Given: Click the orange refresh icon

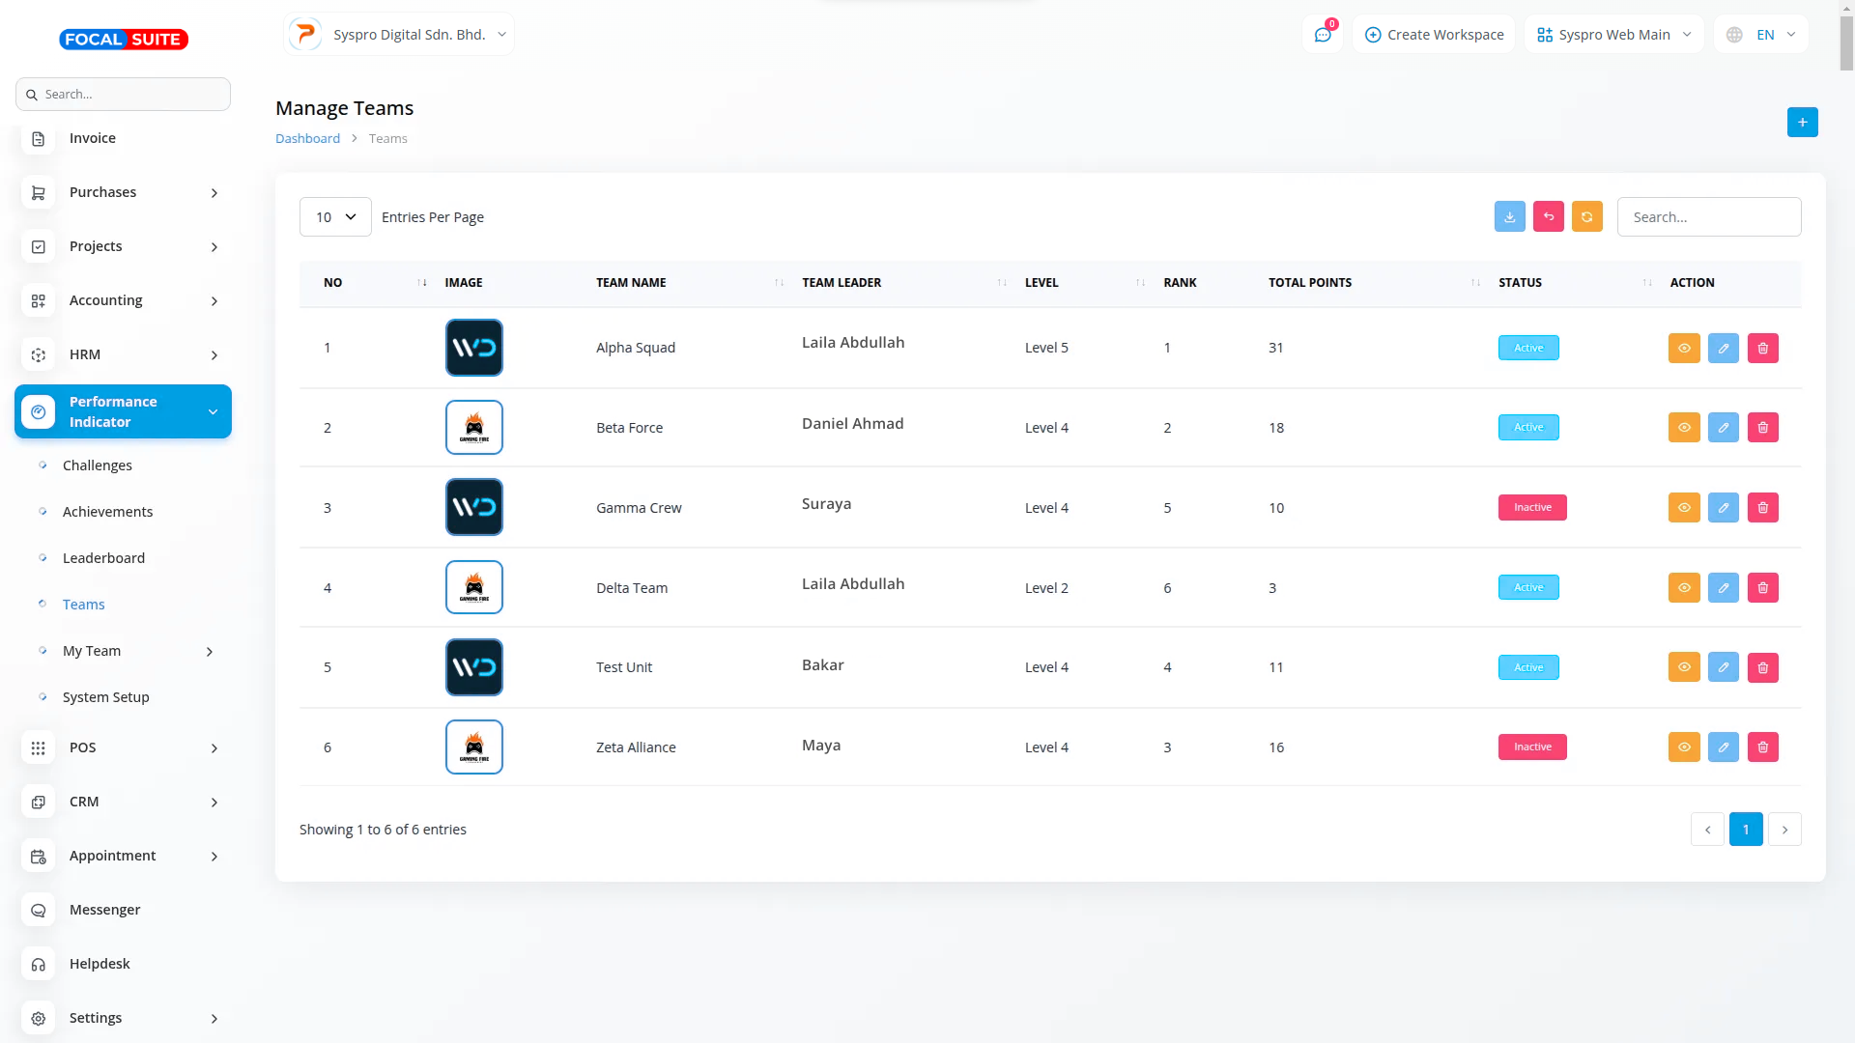Looking at the screenshot, I should pos(1586,217).
